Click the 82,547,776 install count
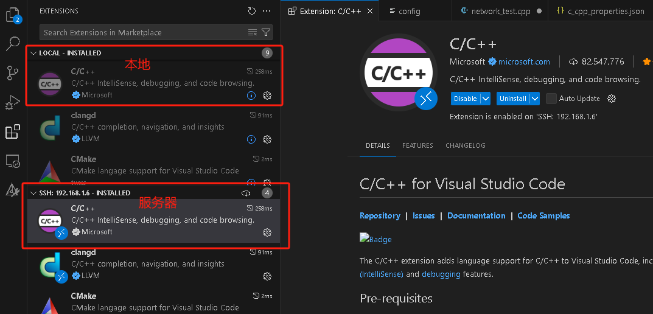Screen dimensions: 653x314 [x=602, y=61]
